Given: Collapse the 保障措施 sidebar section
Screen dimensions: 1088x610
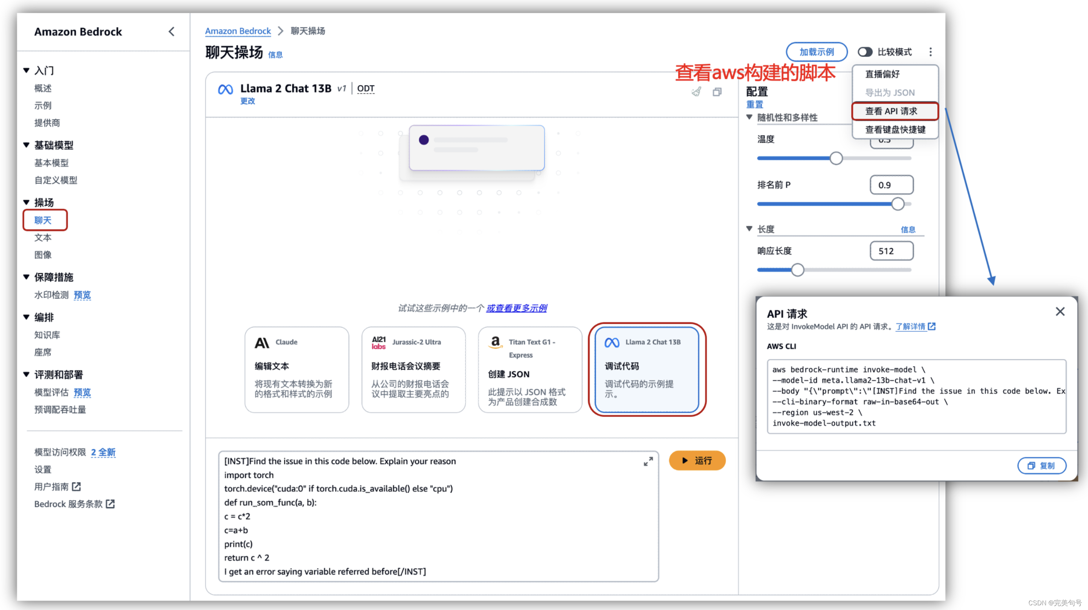Looking at the screenshot, I should tap(26, 277).
